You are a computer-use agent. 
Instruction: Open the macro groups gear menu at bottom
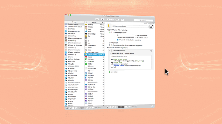coord(67,108)
